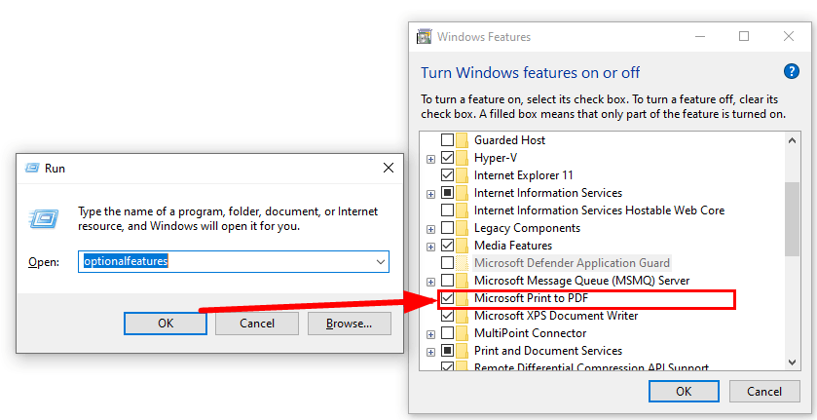Viewport: 817px width, 420px height.
Task: Open the Run command history dropdown
Action: (381, 261)
